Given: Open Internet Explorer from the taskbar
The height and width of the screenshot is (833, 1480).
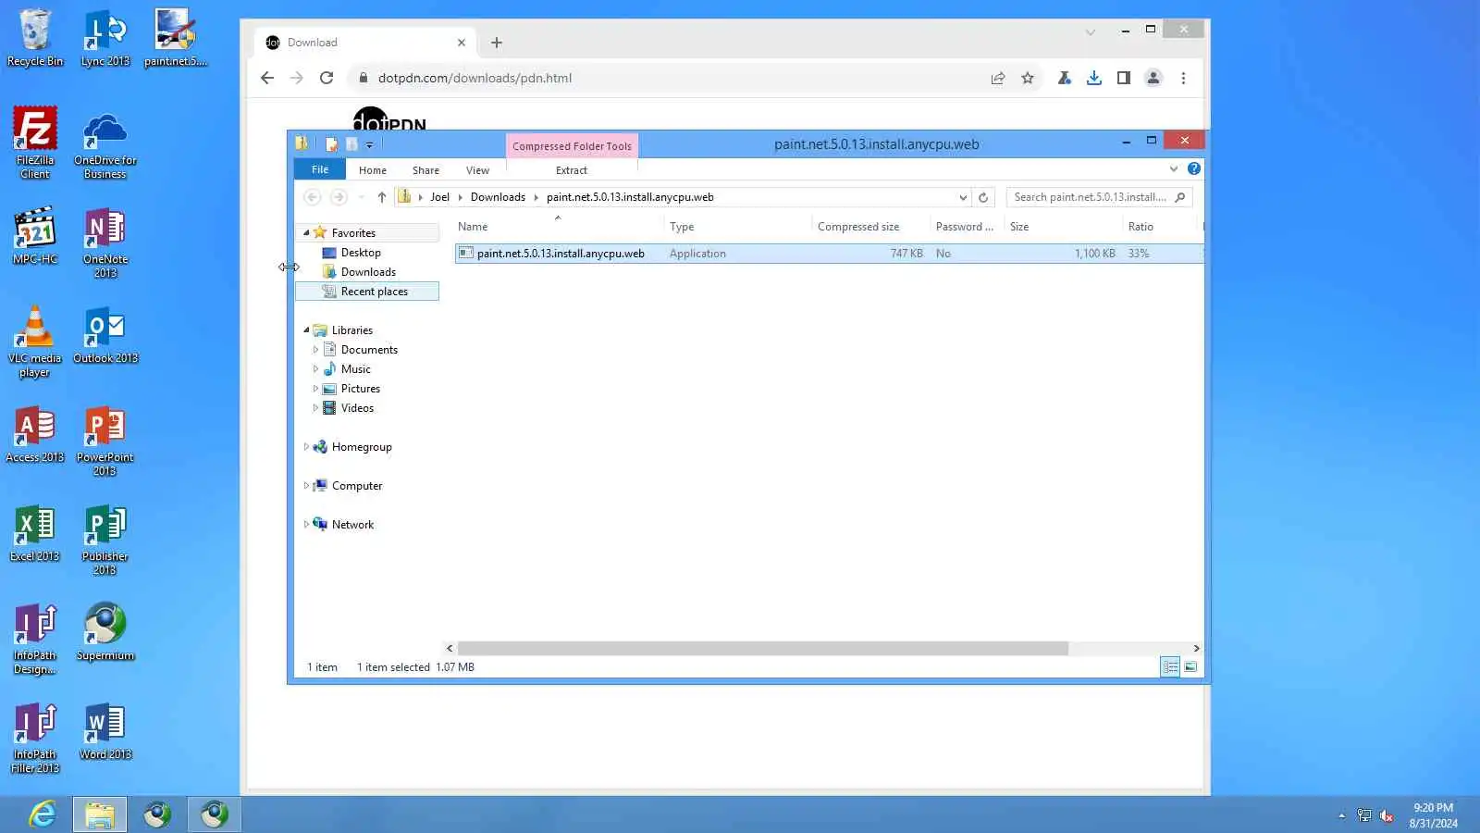Looking at the screenshot, I should [x=43, y=814].
